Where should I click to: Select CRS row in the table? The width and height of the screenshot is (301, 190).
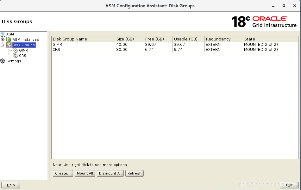(175, 49)
